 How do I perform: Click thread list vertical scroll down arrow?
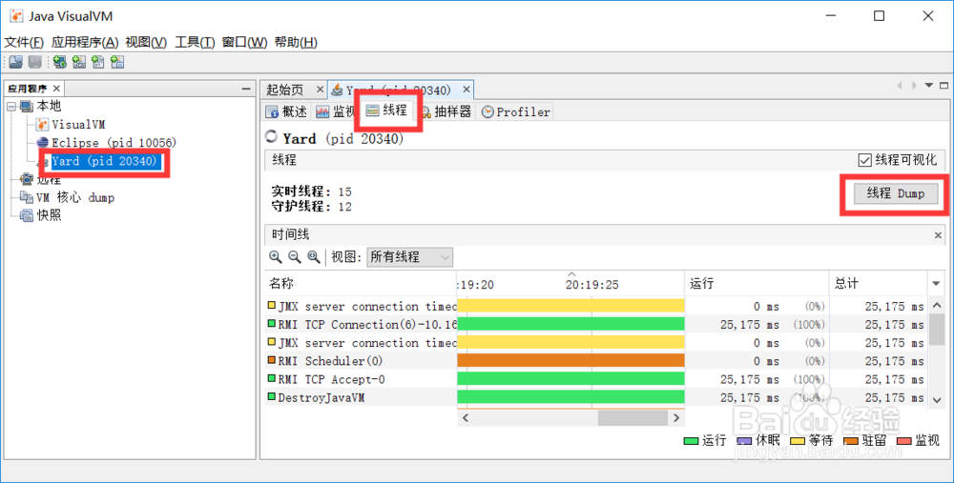point(937,399)
